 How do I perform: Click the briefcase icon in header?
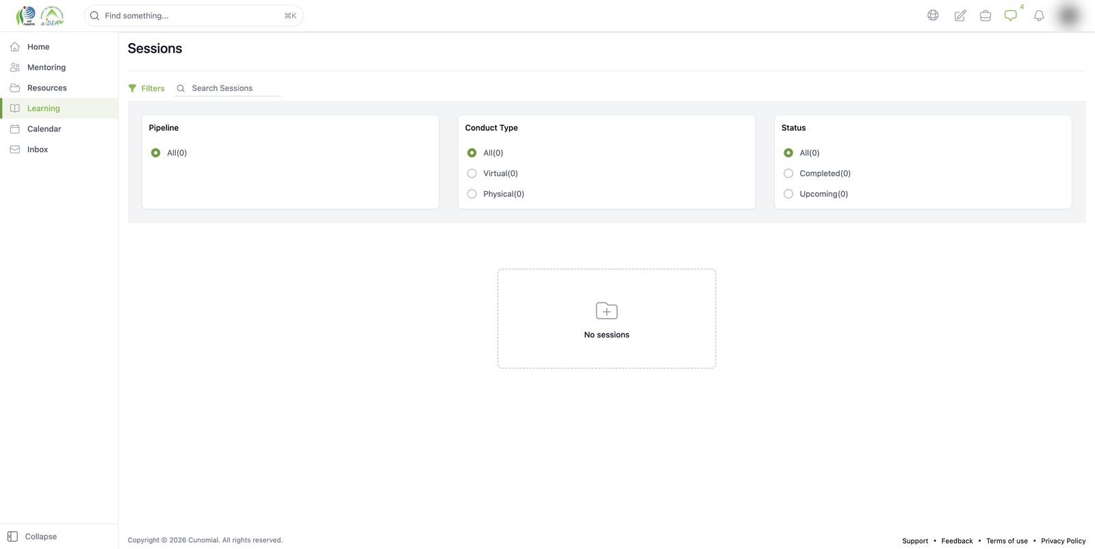(985, 15)
